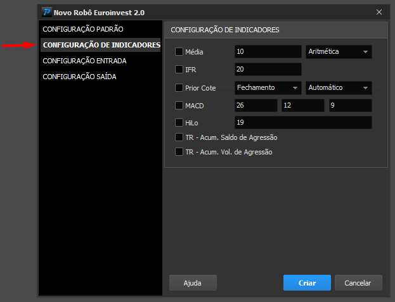Enable the IFR indicator checkbox

coord(179,70)
